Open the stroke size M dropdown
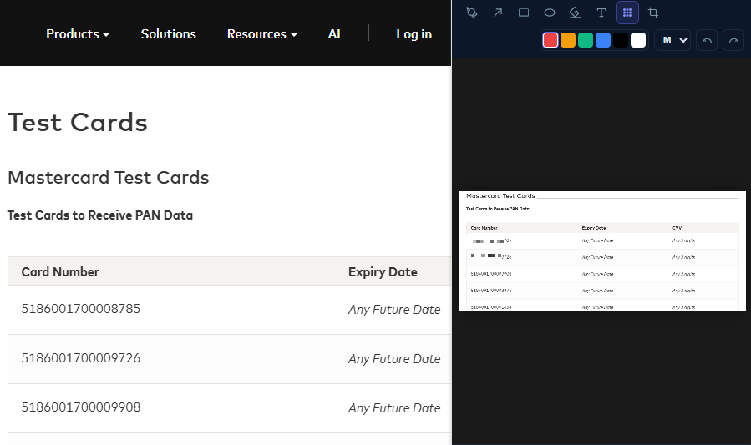The height and width of the screenshot is (445, 751). pos(672,40)
